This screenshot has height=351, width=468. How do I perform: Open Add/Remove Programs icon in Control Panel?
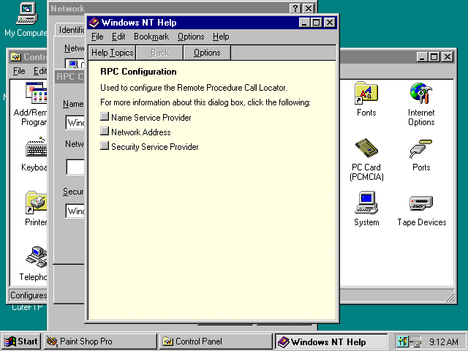click(36, 93)
